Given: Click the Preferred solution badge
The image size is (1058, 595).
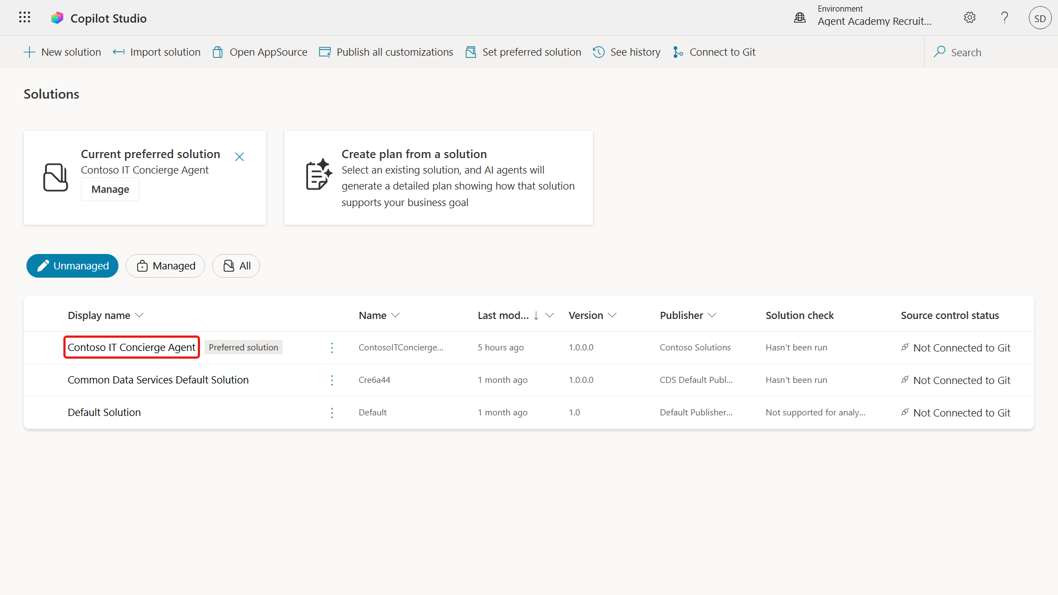Looking at the screenshot, I should coord(244,347).
